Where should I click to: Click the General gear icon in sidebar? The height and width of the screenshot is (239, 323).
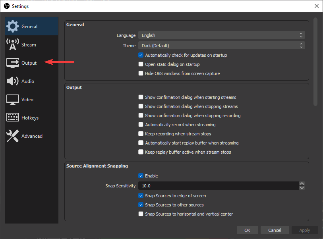click(13, 26)
